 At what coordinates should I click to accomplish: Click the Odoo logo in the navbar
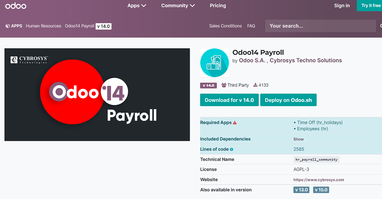(15, 5)
